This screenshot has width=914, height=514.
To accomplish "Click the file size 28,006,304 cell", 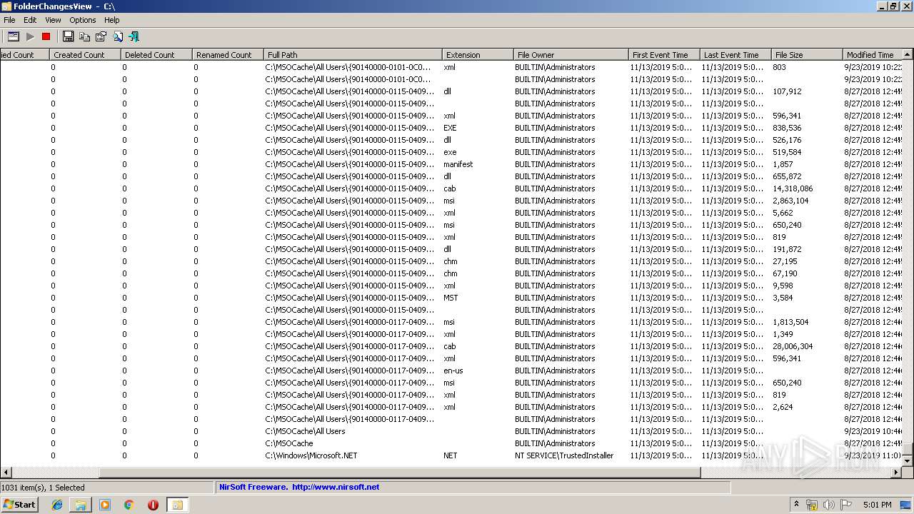I will (x=792, y=346).
